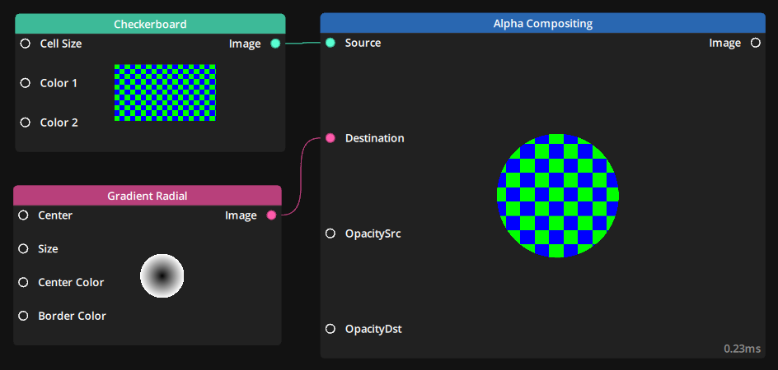Click the Color 1 label
Image resolution: width=778 pixels, height=370 pixels.
pos(59,83)
